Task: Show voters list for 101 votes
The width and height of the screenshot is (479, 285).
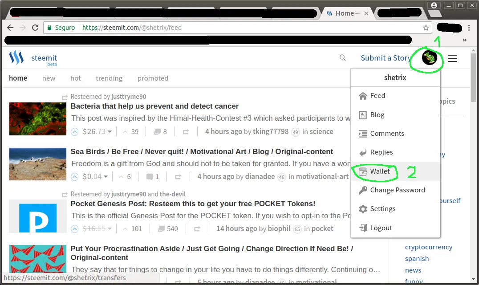Action: tap(133, 229)
